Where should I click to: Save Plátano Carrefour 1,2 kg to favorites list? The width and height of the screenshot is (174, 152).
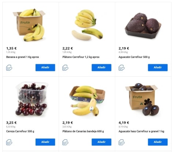coord(65,68)
